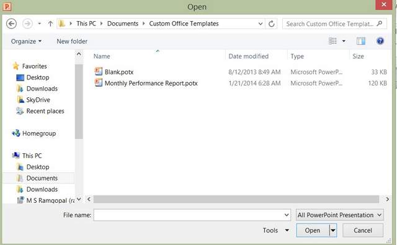Click the horizontal scrollbar right arrow

[x=387, y=199]
